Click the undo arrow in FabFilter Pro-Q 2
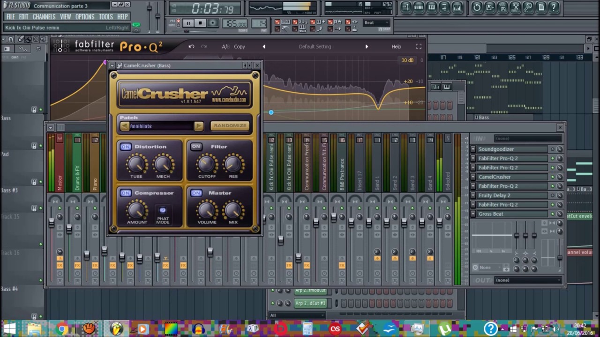The height and width of the screenshot is (337, 600). point(191,46)
